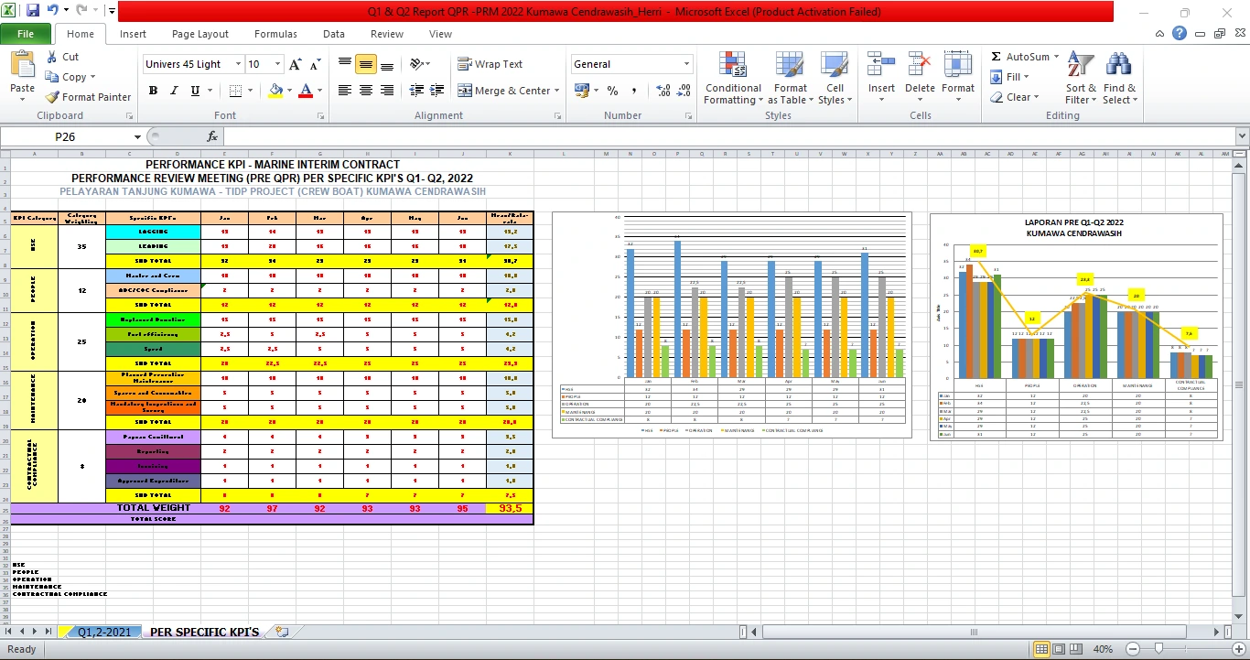1250x660 pixels.
Task: Toggle Wrap Text option
Action: (x=490, y=64)
